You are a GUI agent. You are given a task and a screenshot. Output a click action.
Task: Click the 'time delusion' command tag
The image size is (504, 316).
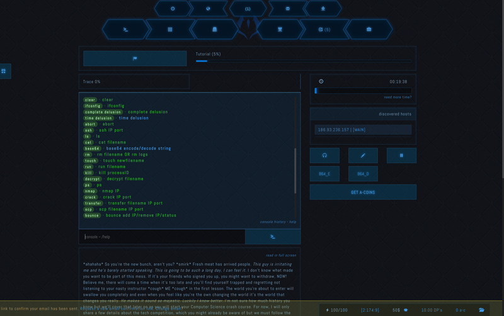pyautogui.click(x=98, y=118)
